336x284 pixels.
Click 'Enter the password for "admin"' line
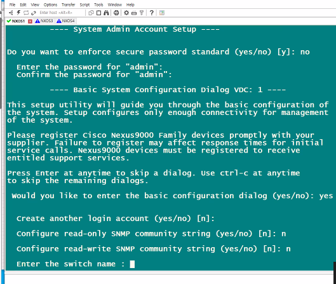coord(90,67)
